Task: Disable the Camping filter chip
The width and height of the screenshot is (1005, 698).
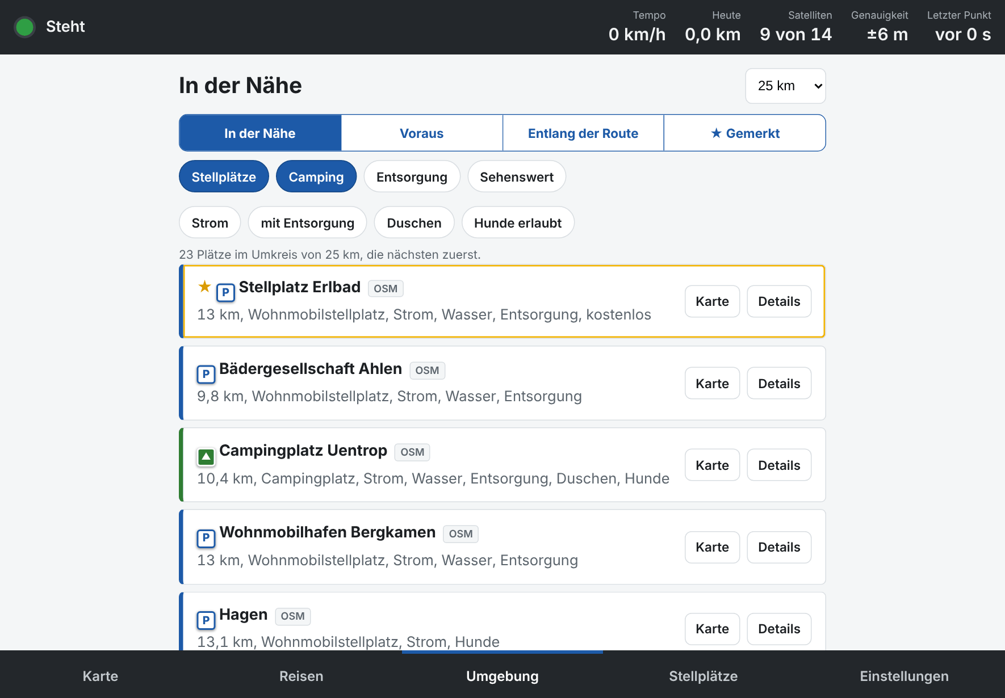Action: pyautogui.click(x=316, y=176)
